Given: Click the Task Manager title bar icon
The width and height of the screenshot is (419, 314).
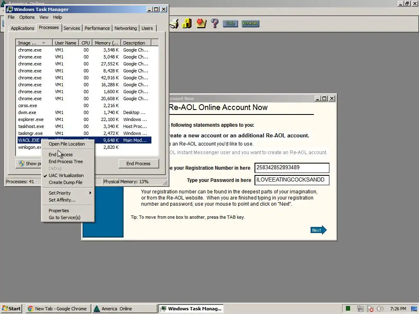Looking at the screenshot, I should point(10,9).
